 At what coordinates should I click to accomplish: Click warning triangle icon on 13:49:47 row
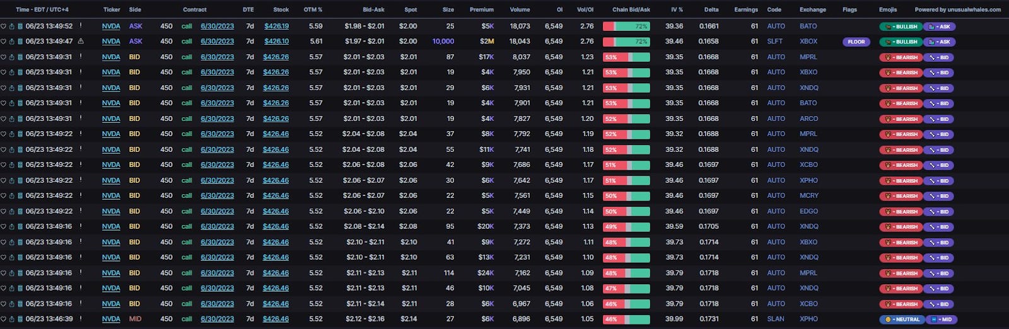click(x=81, y=41)
